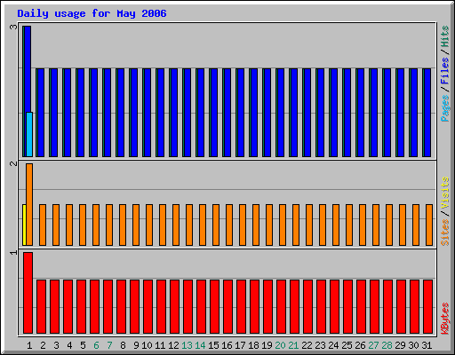Click day label "31" on the x-axis
The height and width of the screenshot is (355, 455).
pos(427,345)
